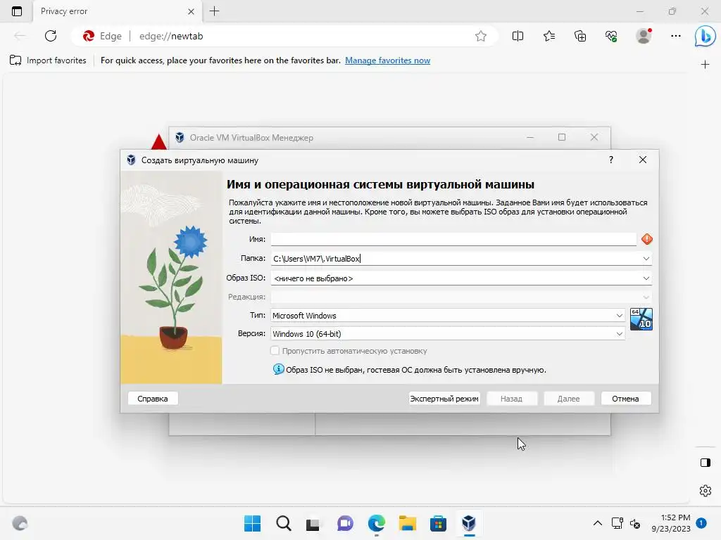Viewport: 721px width, 540px height.
Task: Open File Explorer from taskbar
Action: (407, 523)
